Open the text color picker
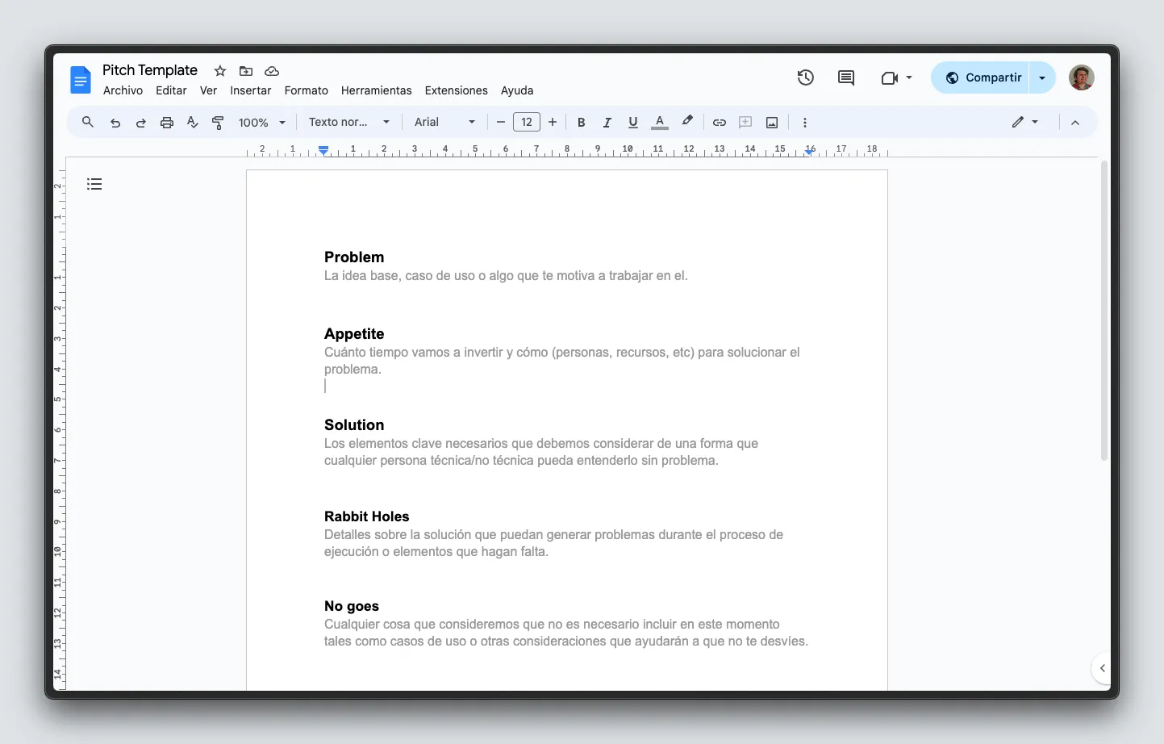Screen dimensions: 1164x744 659,122
